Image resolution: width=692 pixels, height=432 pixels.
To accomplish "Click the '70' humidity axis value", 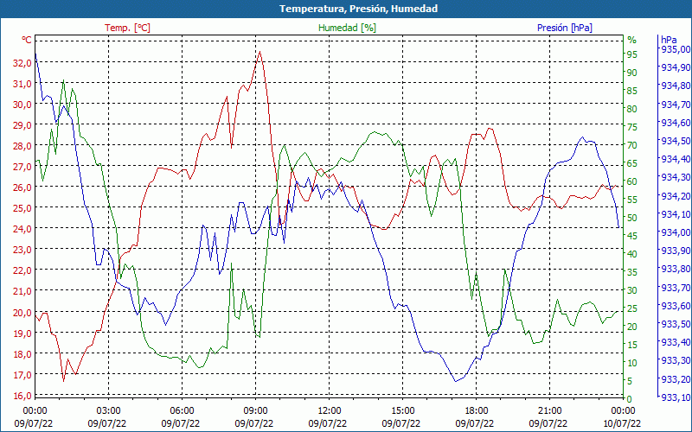I will pyautogui.click(x=632, y=145).
